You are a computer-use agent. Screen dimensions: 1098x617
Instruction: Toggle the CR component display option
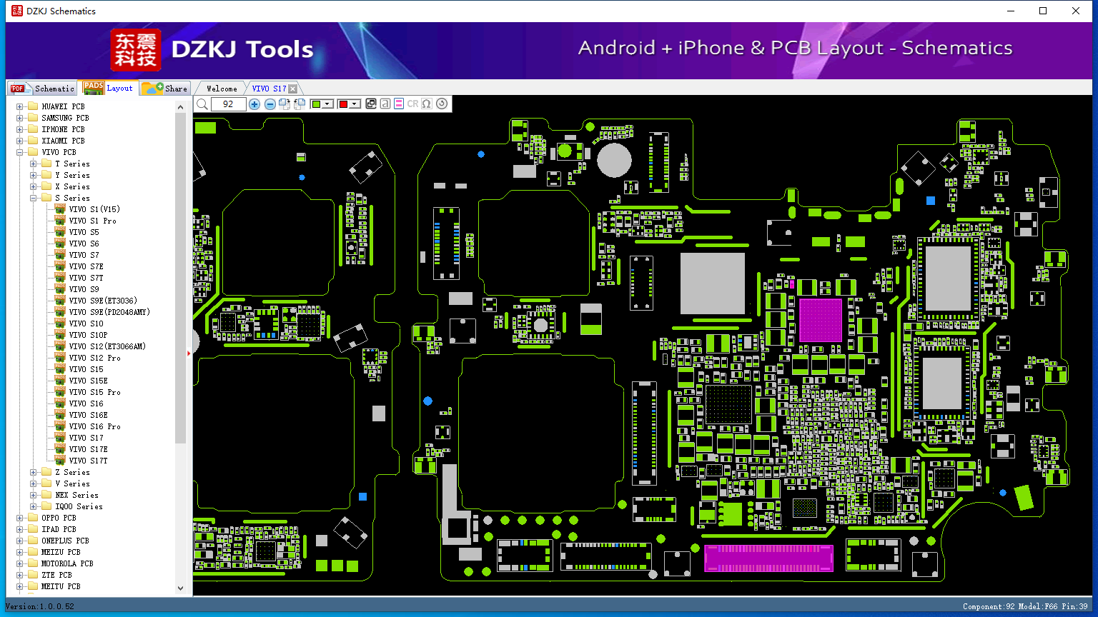pyautogui.click(x=412, y=104)
